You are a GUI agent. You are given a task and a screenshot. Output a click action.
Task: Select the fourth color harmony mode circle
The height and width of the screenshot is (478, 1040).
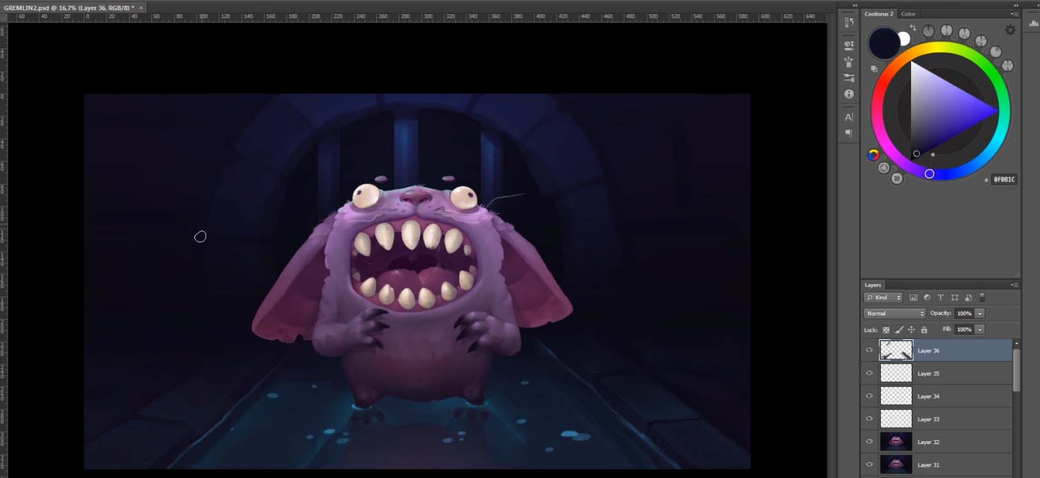[x=981, y=40]
